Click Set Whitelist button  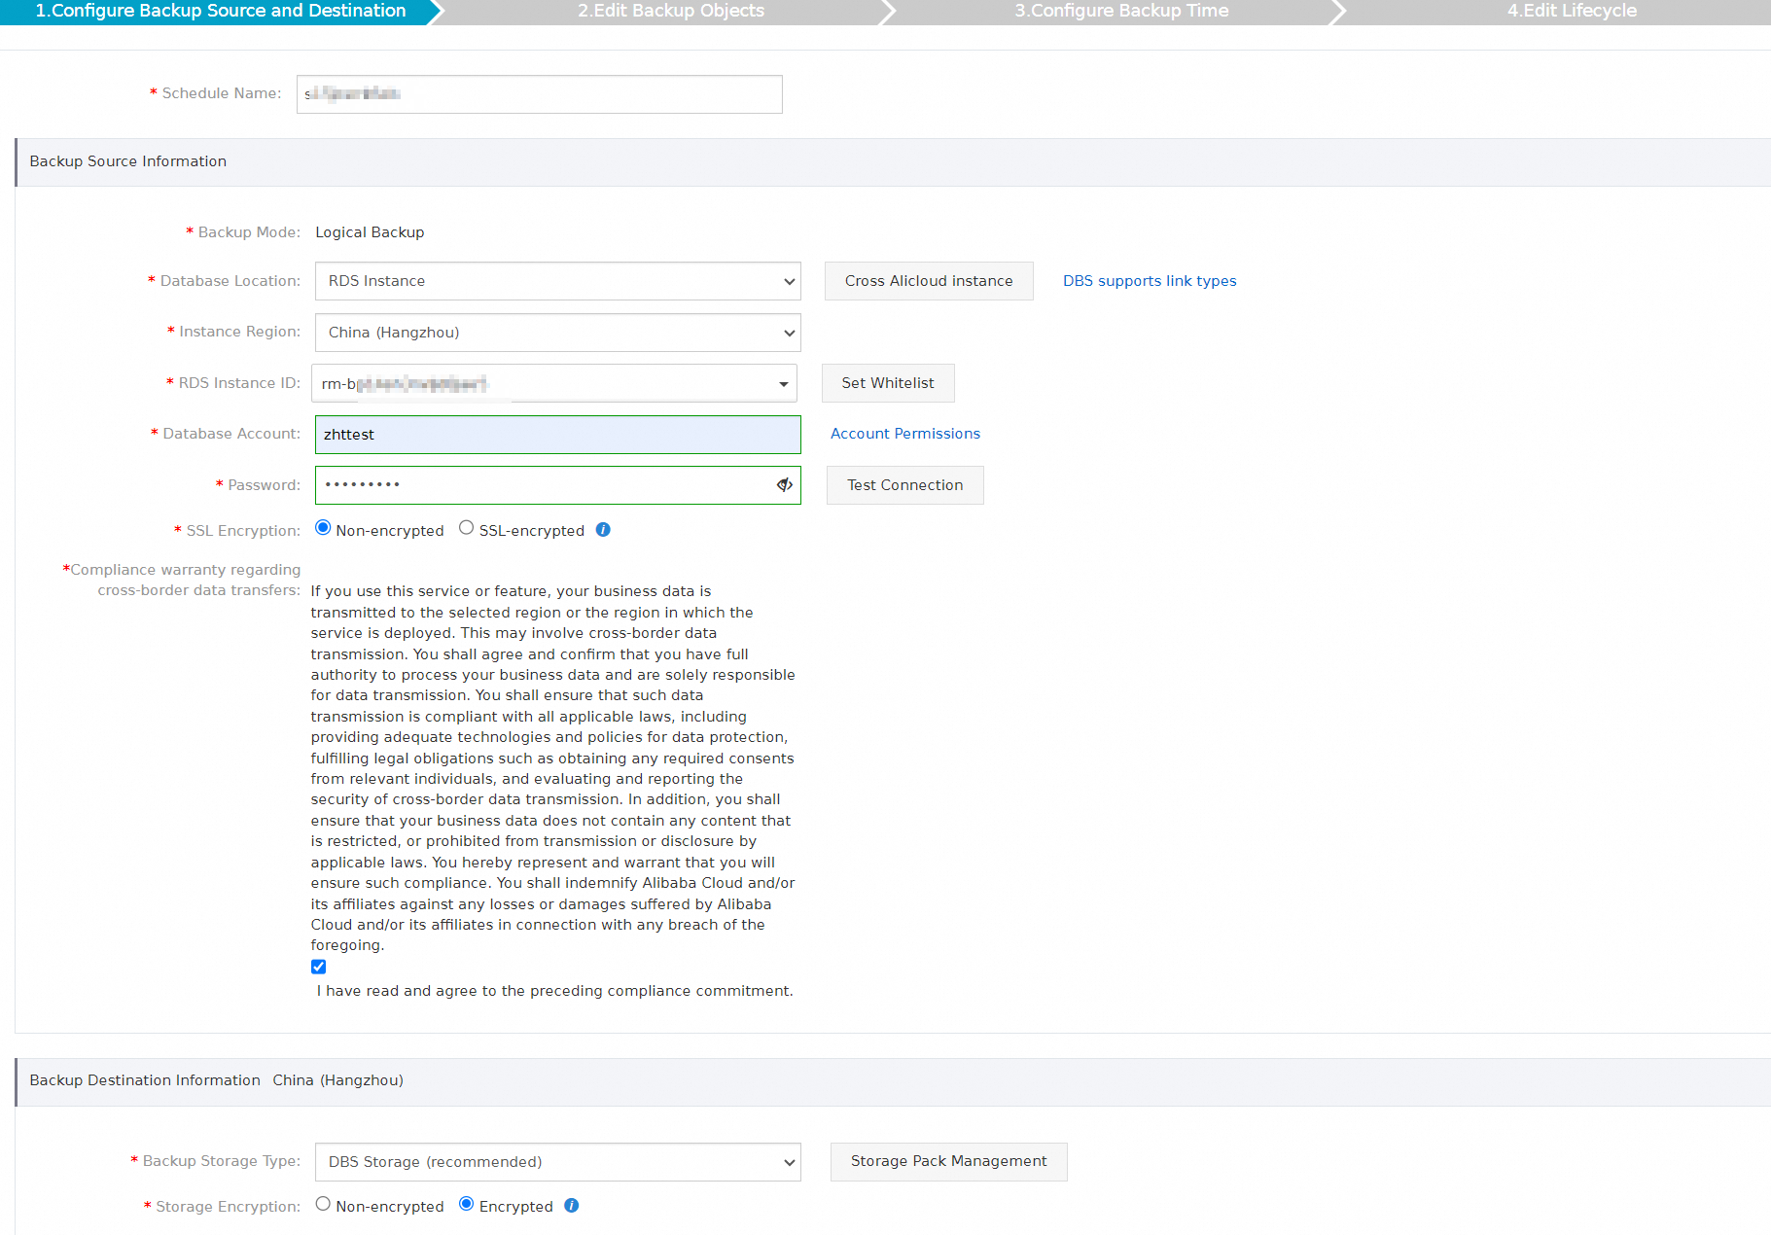point(888,383)
